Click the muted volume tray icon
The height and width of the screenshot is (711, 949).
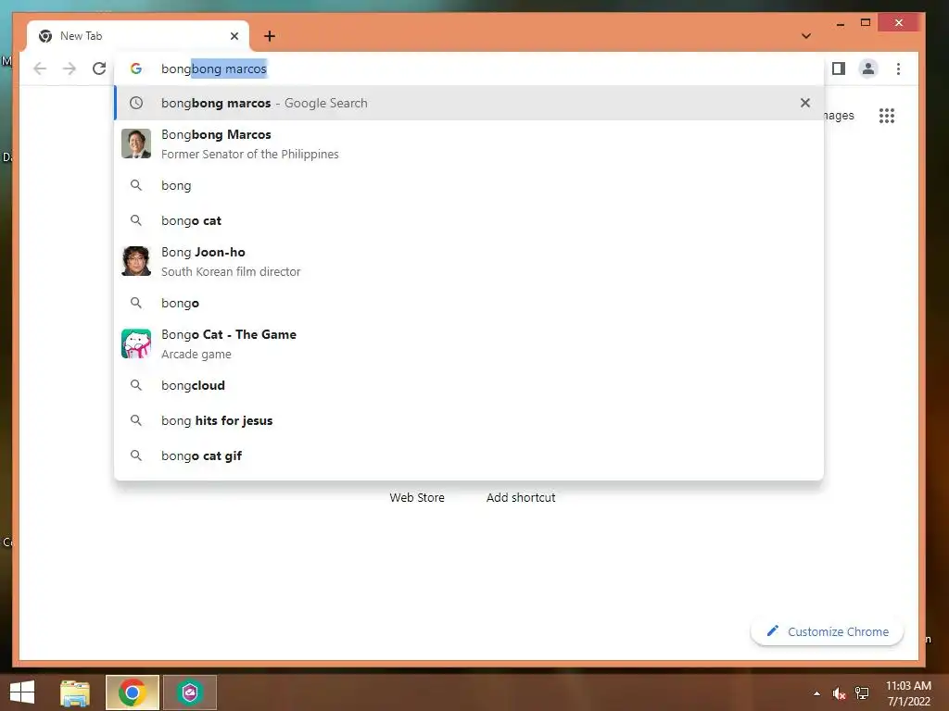point(839,693)
